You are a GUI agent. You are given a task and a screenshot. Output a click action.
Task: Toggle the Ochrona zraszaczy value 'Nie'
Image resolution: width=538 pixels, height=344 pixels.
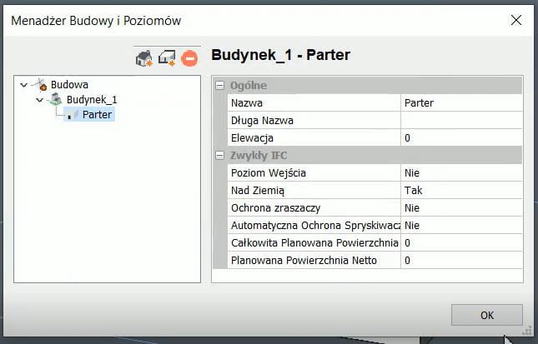pos(460,207)
